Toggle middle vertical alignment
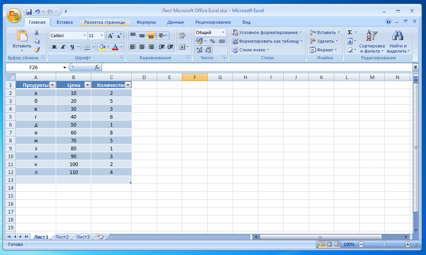The width and height of the screenshot is (426, 255). [x=142, y=36]
